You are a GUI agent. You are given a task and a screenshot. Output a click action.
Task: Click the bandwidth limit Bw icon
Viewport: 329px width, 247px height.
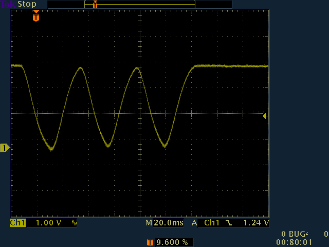[x=74, y=223]
